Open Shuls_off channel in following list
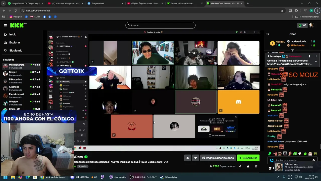 [x=21, y=109]
